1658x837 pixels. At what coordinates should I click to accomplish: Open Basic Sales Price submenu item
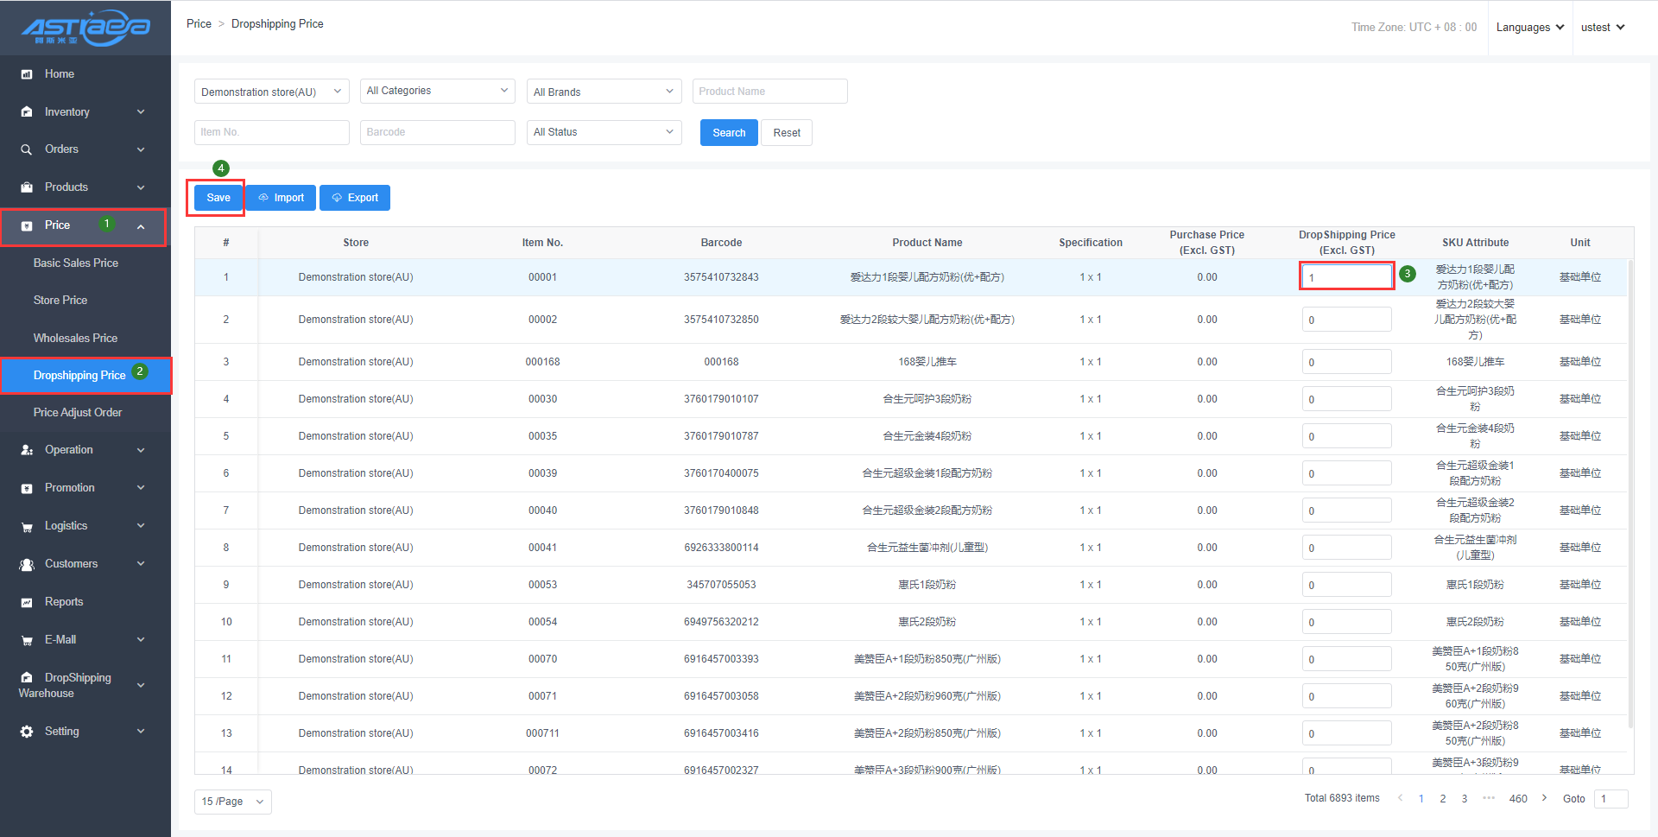pyautogui.click(x=76, y=263)
